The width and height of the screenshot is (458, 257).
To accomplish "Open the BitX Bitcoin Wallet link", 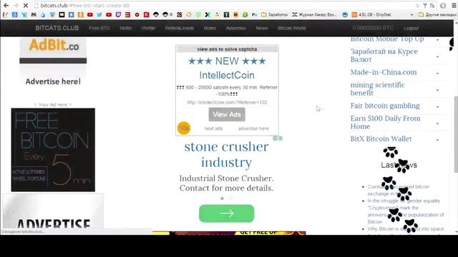I will tap(381, 139).
